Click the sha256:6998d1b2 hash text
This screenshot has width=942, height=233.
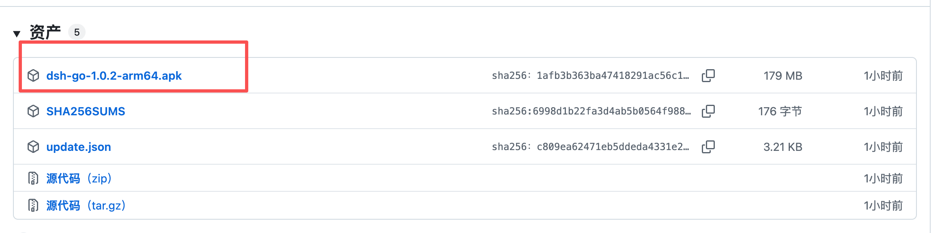[591, 111]
